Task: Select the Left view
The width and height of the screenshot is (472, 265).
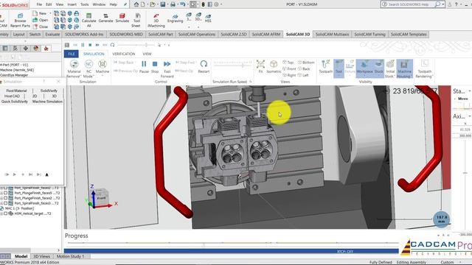Action: [x=303, y=75]
